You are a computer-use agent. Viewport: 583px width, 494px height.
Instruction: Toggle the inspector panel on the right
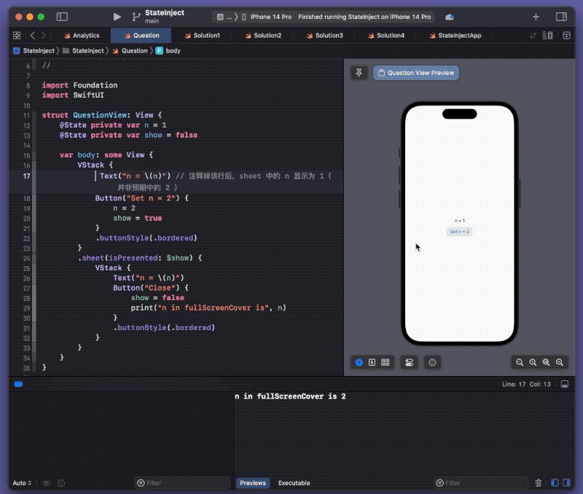561,17
